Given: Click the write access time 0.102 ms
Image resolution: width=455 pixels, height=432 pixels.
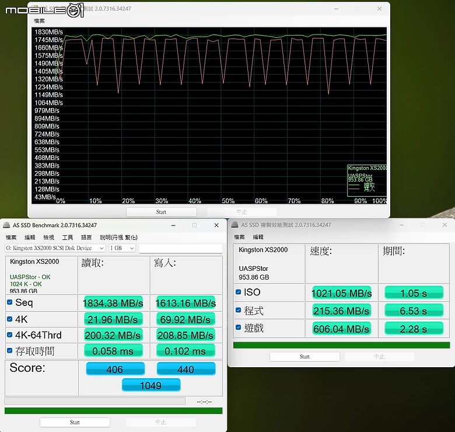Looking at the screenshot, I should tap(185, 351).
